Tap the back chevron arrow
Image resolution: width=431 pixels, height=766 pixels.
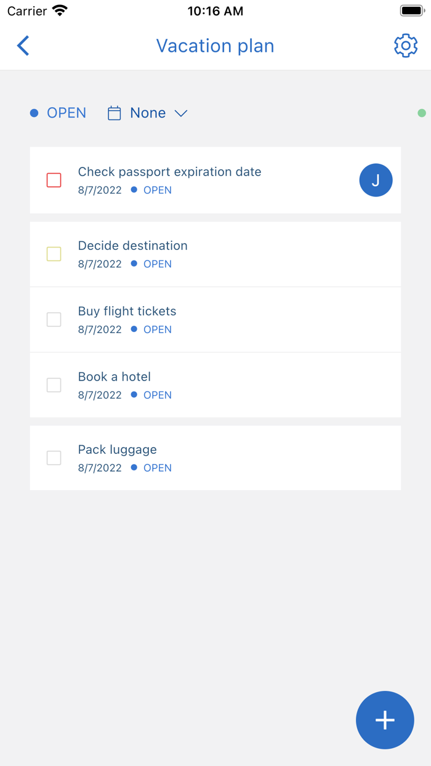23,46
